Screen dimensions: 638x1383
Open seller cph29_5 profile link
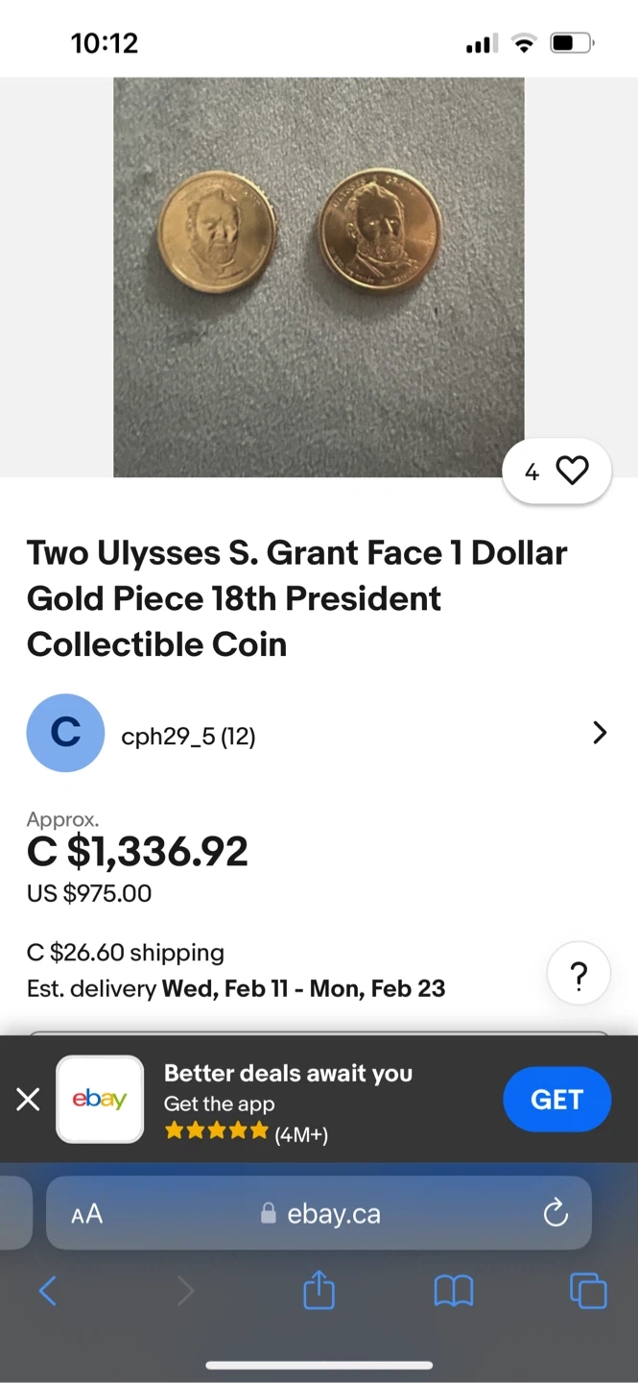188,737
